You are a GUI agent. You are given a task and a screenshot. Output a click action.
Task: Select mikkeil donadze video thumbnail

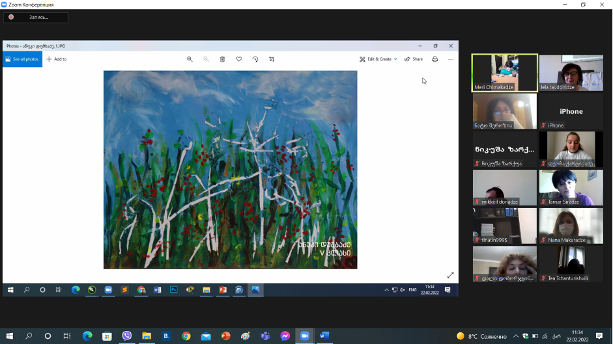(x=505, y=187)
